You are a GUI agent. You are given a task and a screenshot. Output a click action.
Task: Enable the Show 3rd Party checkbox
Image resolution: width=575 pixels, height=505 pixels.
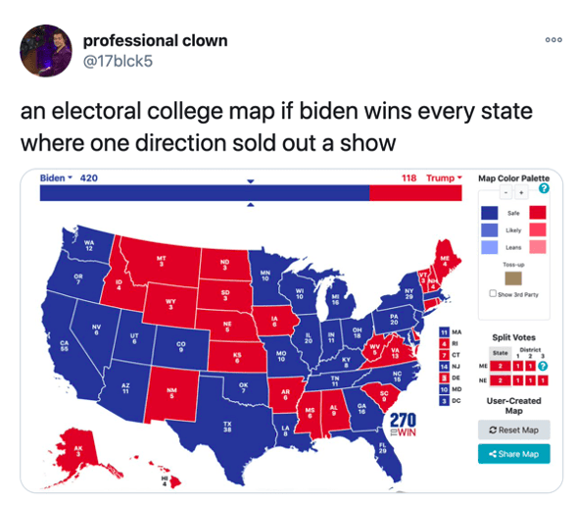coord(493,293)
